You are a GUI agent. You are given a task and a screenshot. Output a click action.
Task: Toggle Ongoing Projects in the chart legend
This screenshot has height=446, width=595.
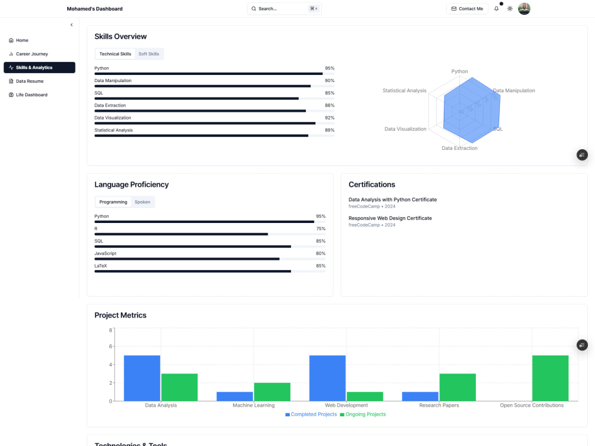pos(363,414)
